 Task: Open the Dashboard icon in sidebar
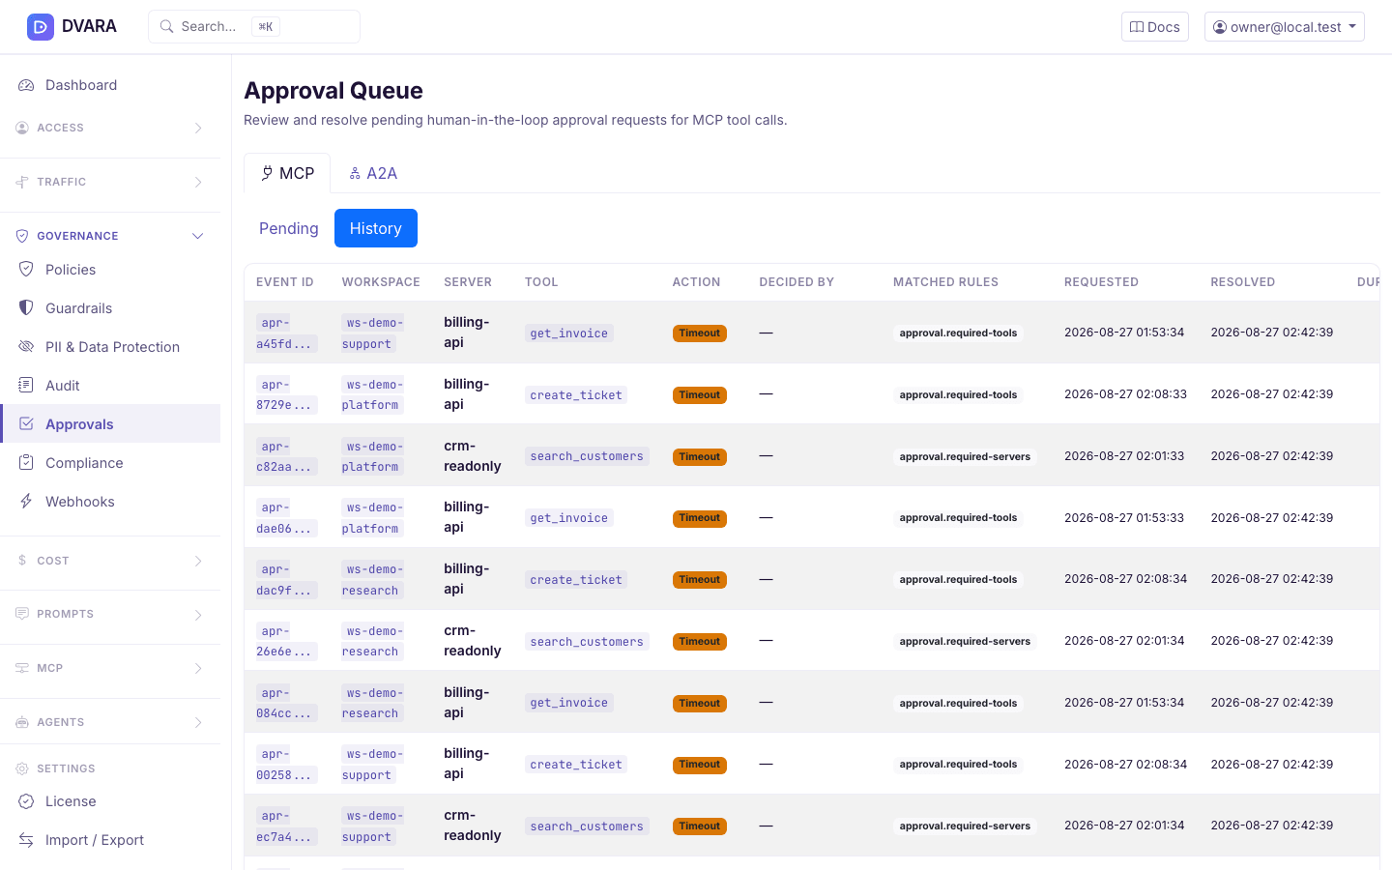pyautogui.click(x=26, y=85)
